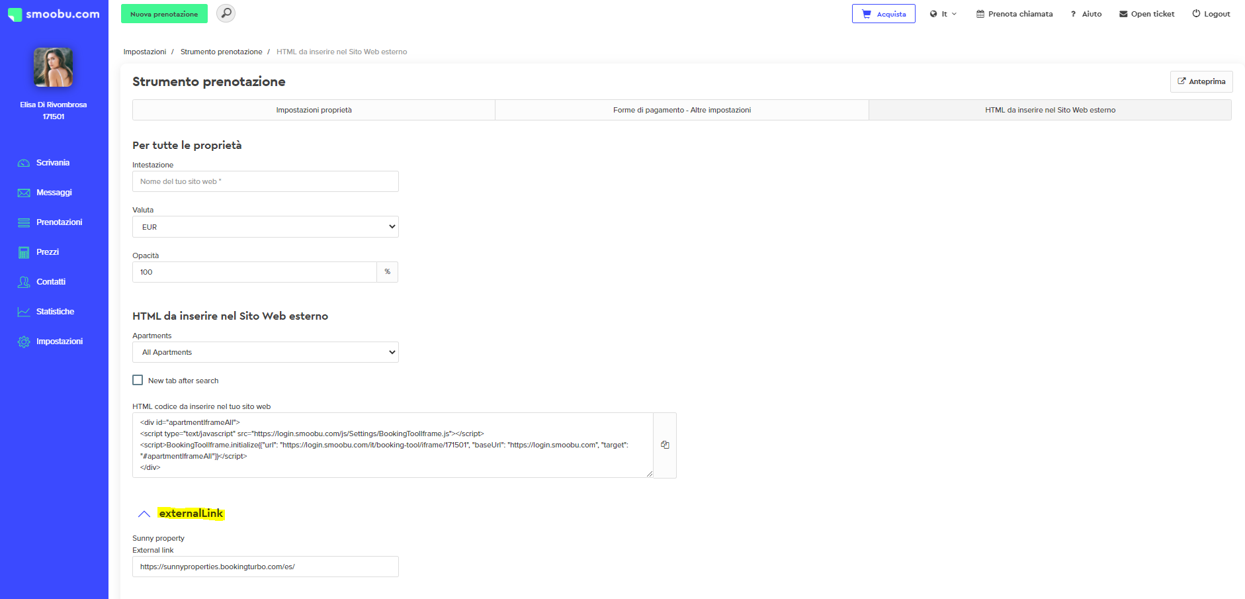Open Statistiche in the sidebar
This screenshot has width=1245, height=599.
tap(56, 312)
